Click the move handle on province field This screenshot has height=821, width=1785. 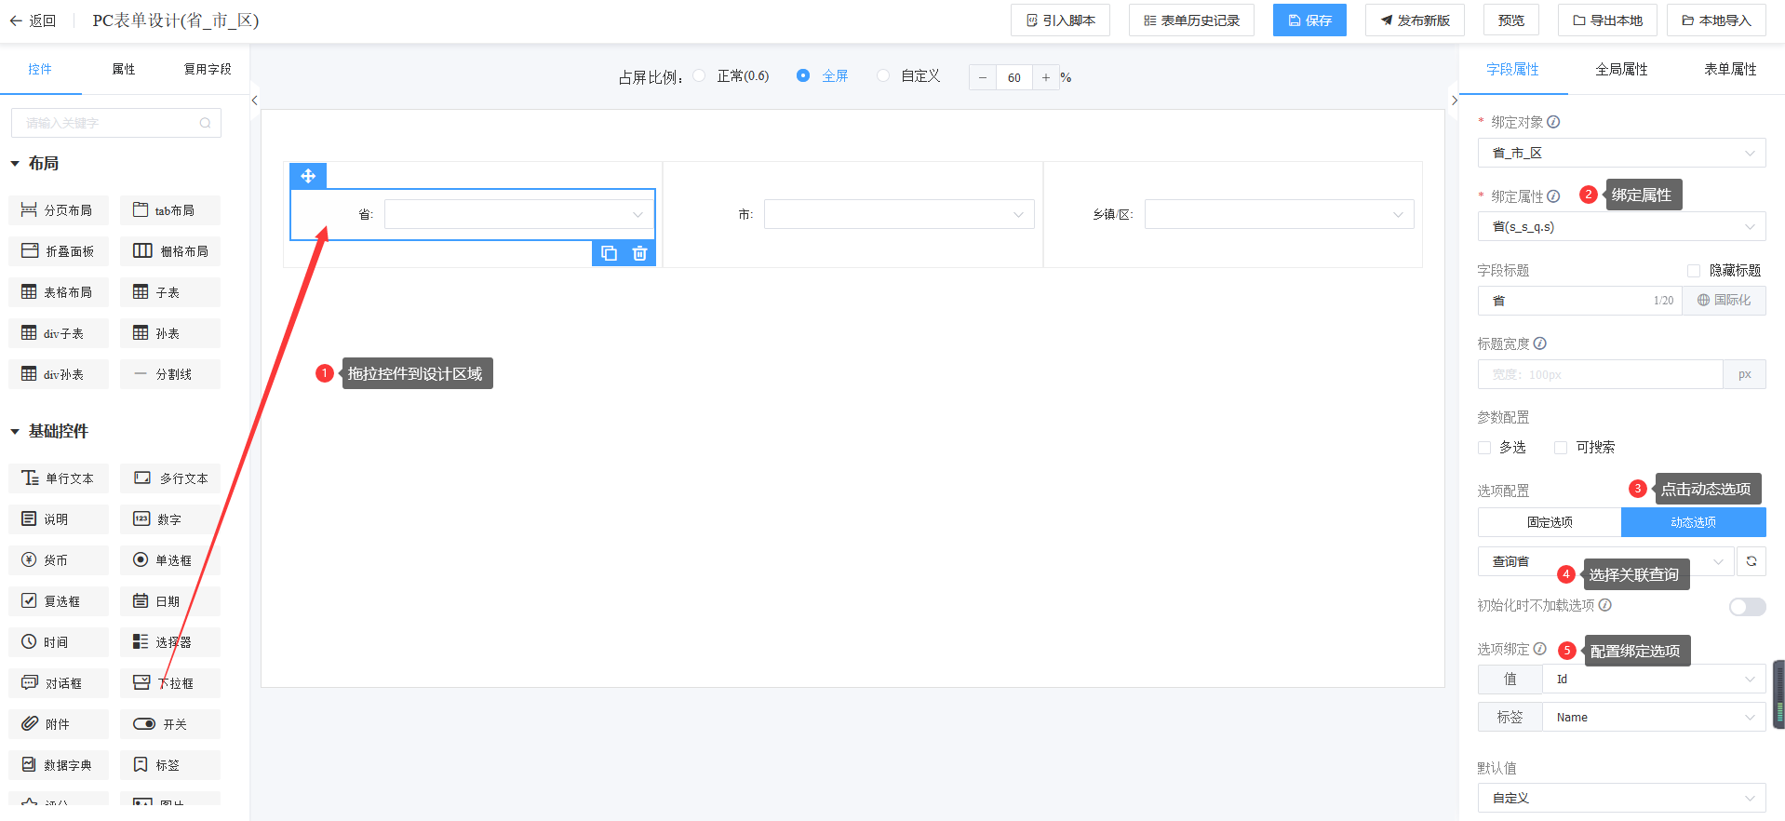pyautogui.click(x=308, y=176)
